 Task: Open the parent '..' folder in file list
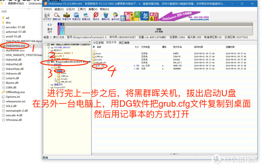pos(94,51)
